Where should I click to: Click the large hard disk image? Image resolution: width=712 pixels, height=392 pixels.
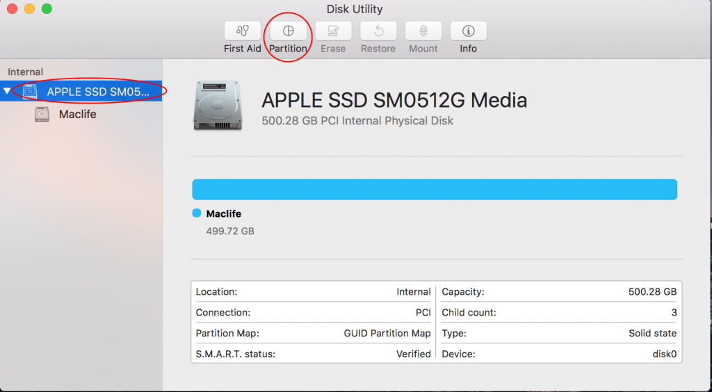point(218,106)
